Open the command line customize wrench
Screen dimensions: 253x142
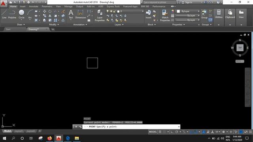click(80, 127)
